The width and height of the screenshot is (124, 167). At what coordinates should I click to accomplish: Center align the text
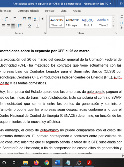point(4,26)
